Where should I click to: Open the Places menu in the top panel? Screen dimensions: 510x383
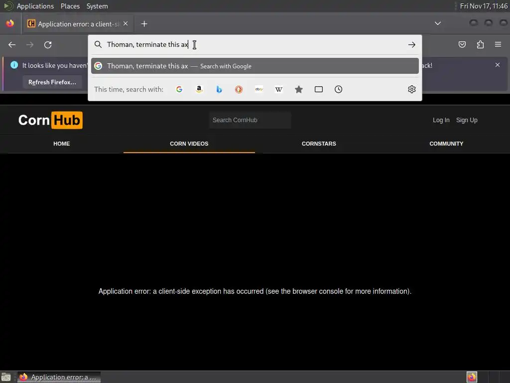point(70,6)
